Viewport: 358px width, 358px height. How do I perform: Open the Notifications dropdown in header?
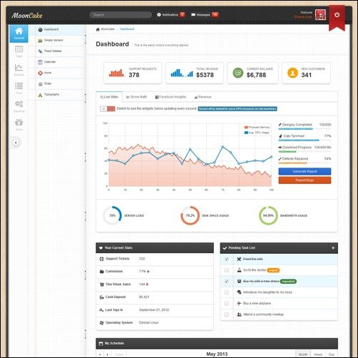coord(170,15)
